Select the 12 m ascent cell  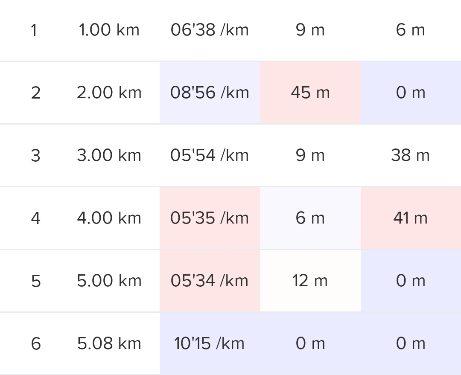point(310,281)
